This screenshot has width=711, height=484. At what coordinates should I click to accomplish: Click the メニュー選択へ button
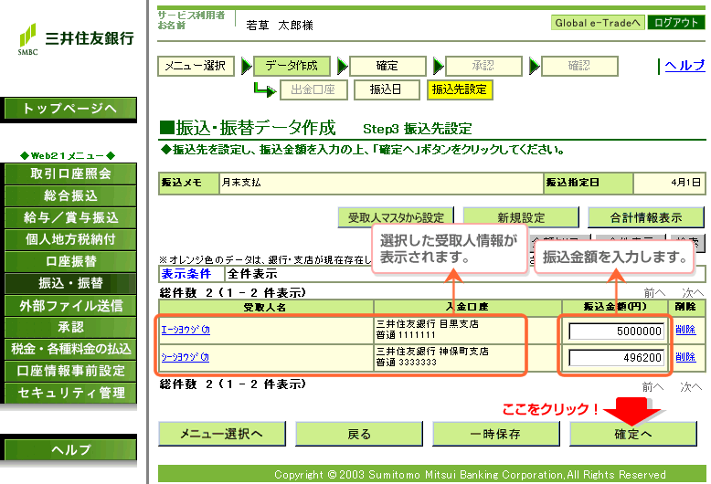click(x=222, y=434)
